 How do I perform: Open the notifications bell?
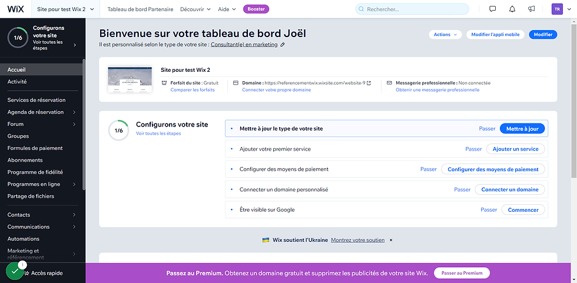[x=512, y=9]
